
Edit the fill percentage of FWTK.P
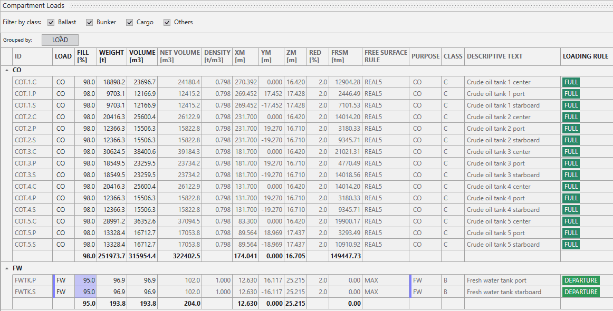click(85, 280)
